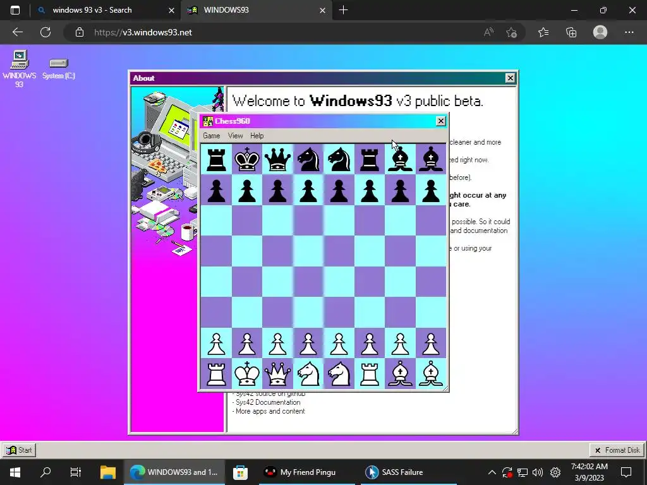Open a new browser tab
Screen dimensions: 647x485
click(x=343, y=10)
